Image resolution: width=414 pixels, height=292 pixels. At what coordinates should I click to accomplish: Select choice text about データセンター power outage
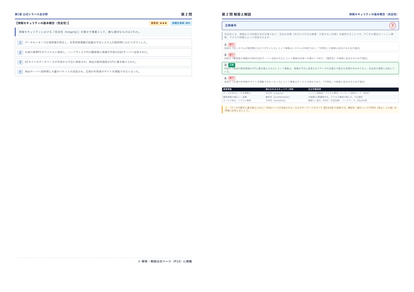click(x=86, y=42)
